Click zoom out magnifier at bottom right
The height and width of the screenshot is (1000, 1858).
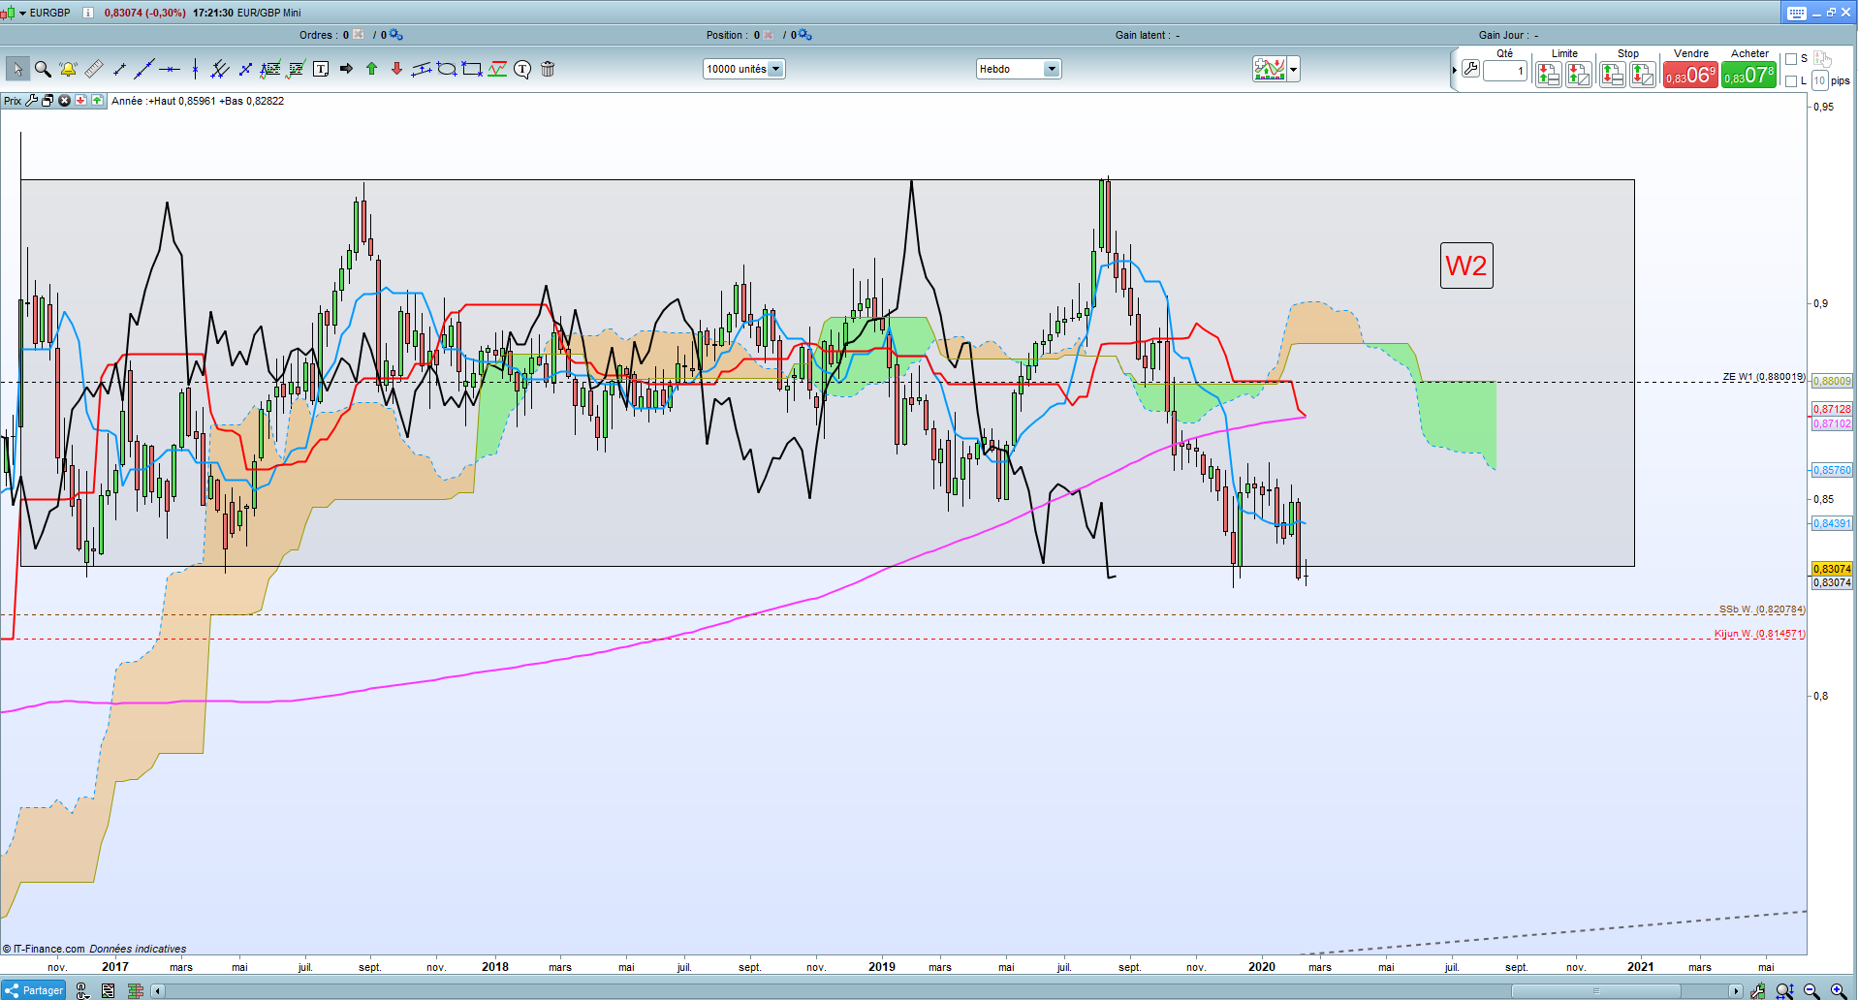[1811, 990]
